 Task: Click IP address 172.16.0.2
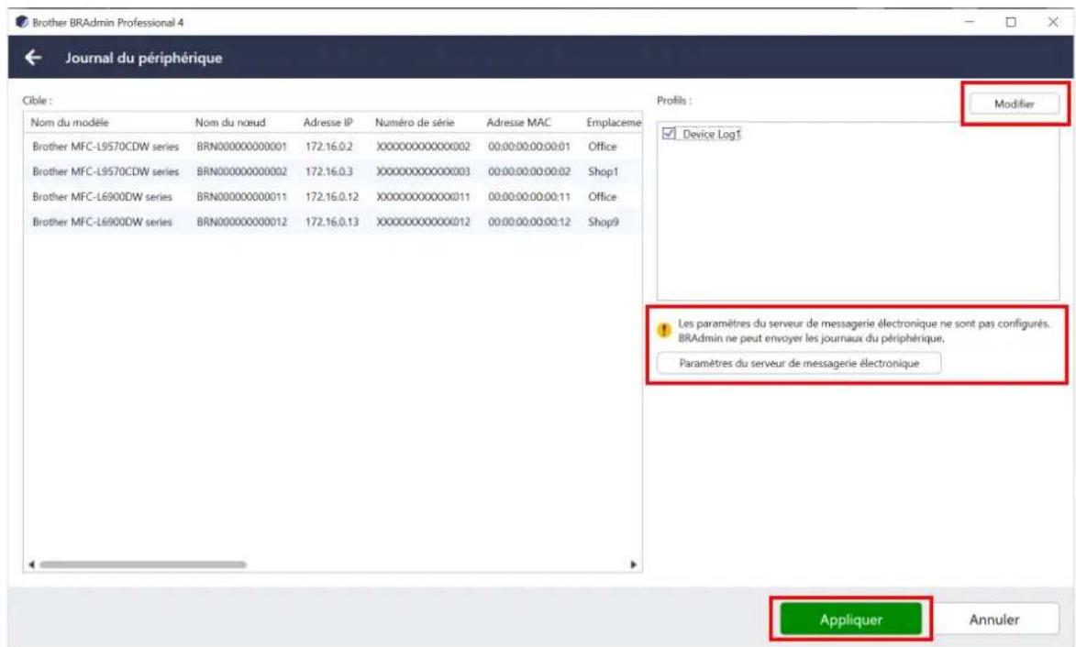coord(328,147)
